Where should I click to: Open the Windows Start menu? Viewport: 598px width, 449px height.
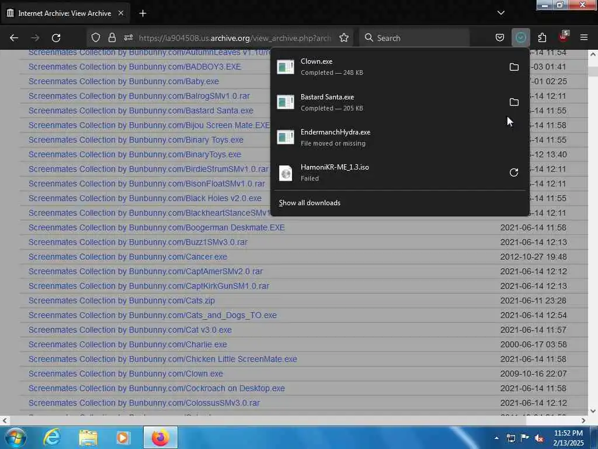click(x=15, y=437)
